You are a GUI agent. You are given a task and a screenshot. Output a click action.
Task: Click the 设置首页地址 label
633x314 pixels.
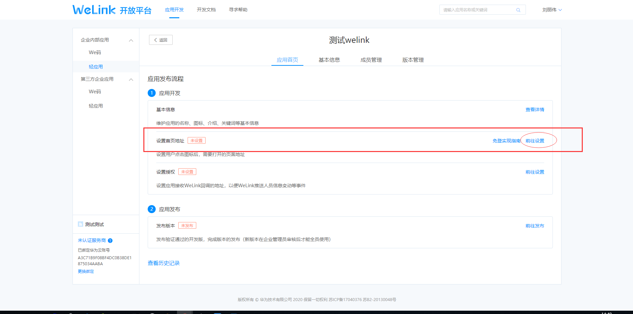click(x=170, y=141)
